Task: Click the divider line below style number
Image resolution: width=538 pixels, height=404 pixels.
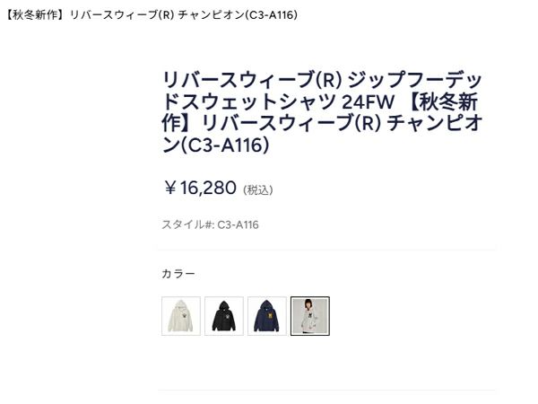Action: coord(326,249)
